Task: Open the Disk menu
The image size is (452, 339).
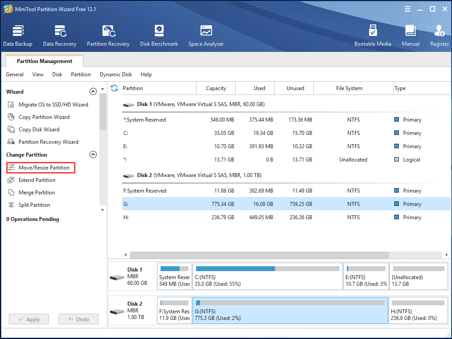Action: pos(57,75)
